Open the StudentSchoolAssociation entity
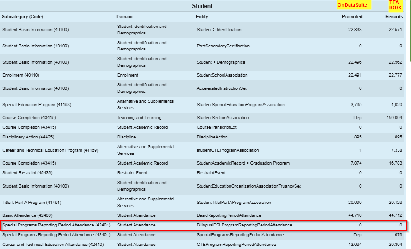This screenshot has height=249, width=411. [222, 75]
